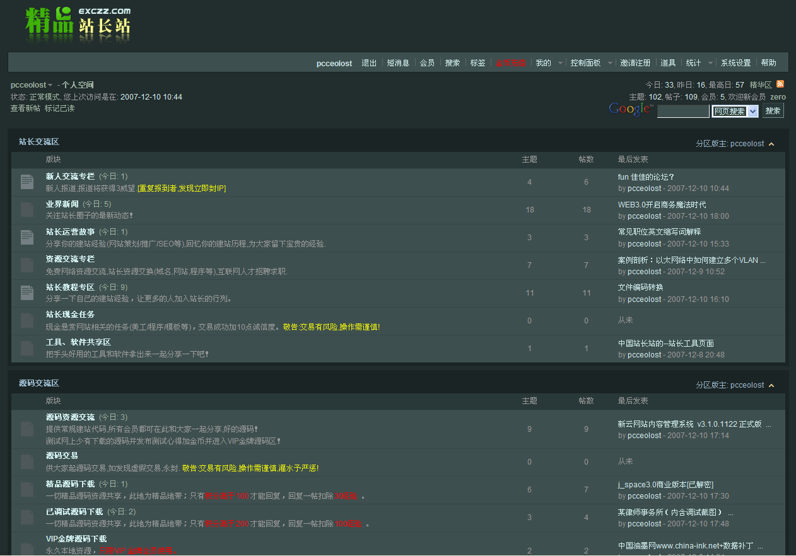Click the site logo 精品站长站
The width and height of the screenshot is (796, 556).
(78, 25)
